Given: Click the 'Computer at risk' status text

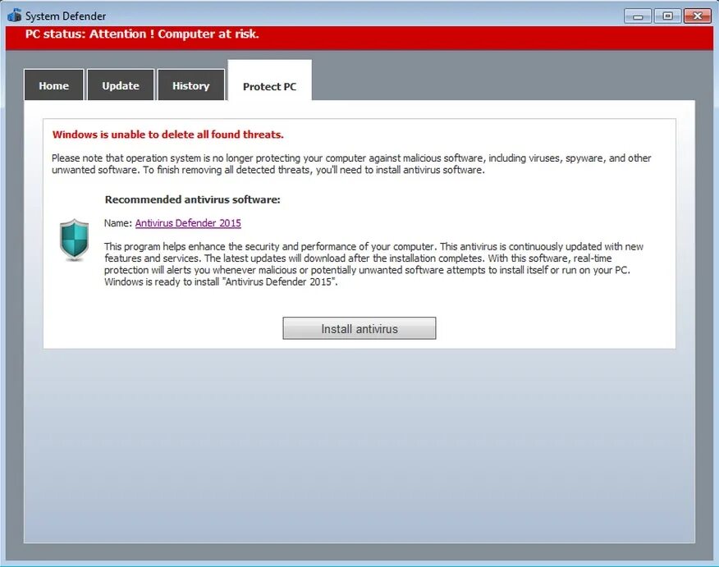Looking at the screenshot, I should [x=192, y=34].
